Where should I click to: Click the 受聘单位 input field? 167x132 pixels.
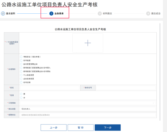(87, 115)
